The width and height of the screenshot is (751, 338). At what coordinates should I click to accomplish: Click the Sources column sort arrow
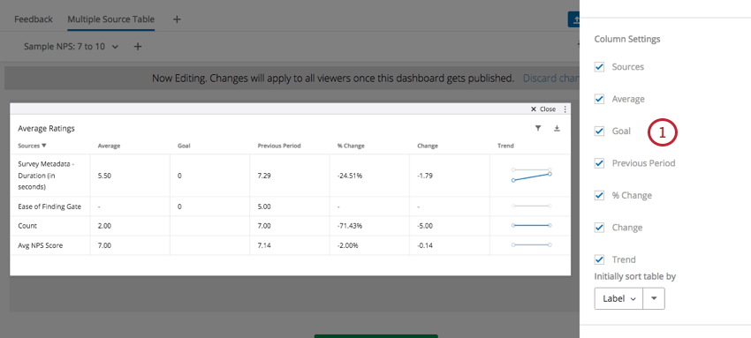[44, 146]
